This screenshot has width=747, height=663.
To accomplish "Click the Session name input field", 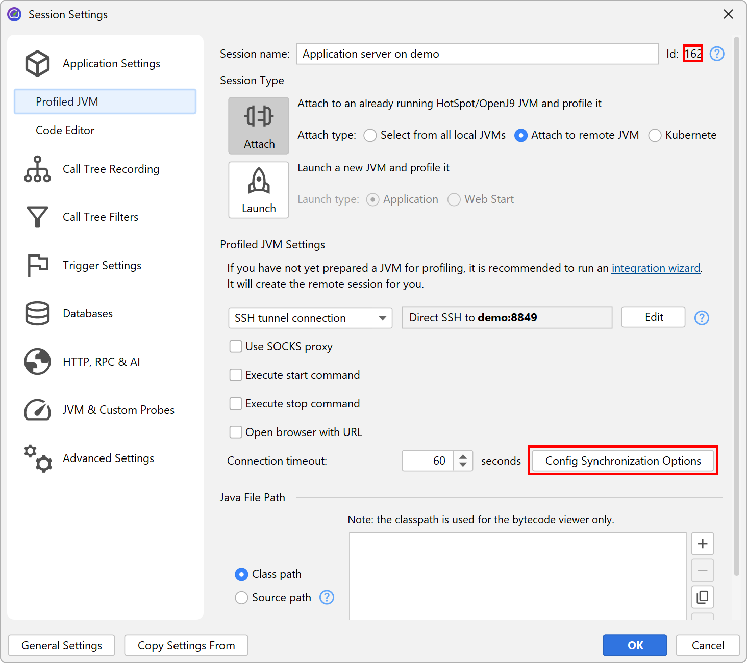I will [x=477, y=54].
